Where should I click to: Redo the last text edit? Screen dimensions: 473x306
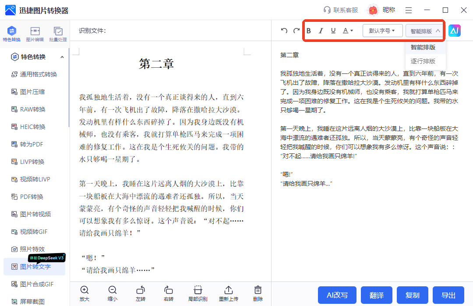[x=296, y=31]
